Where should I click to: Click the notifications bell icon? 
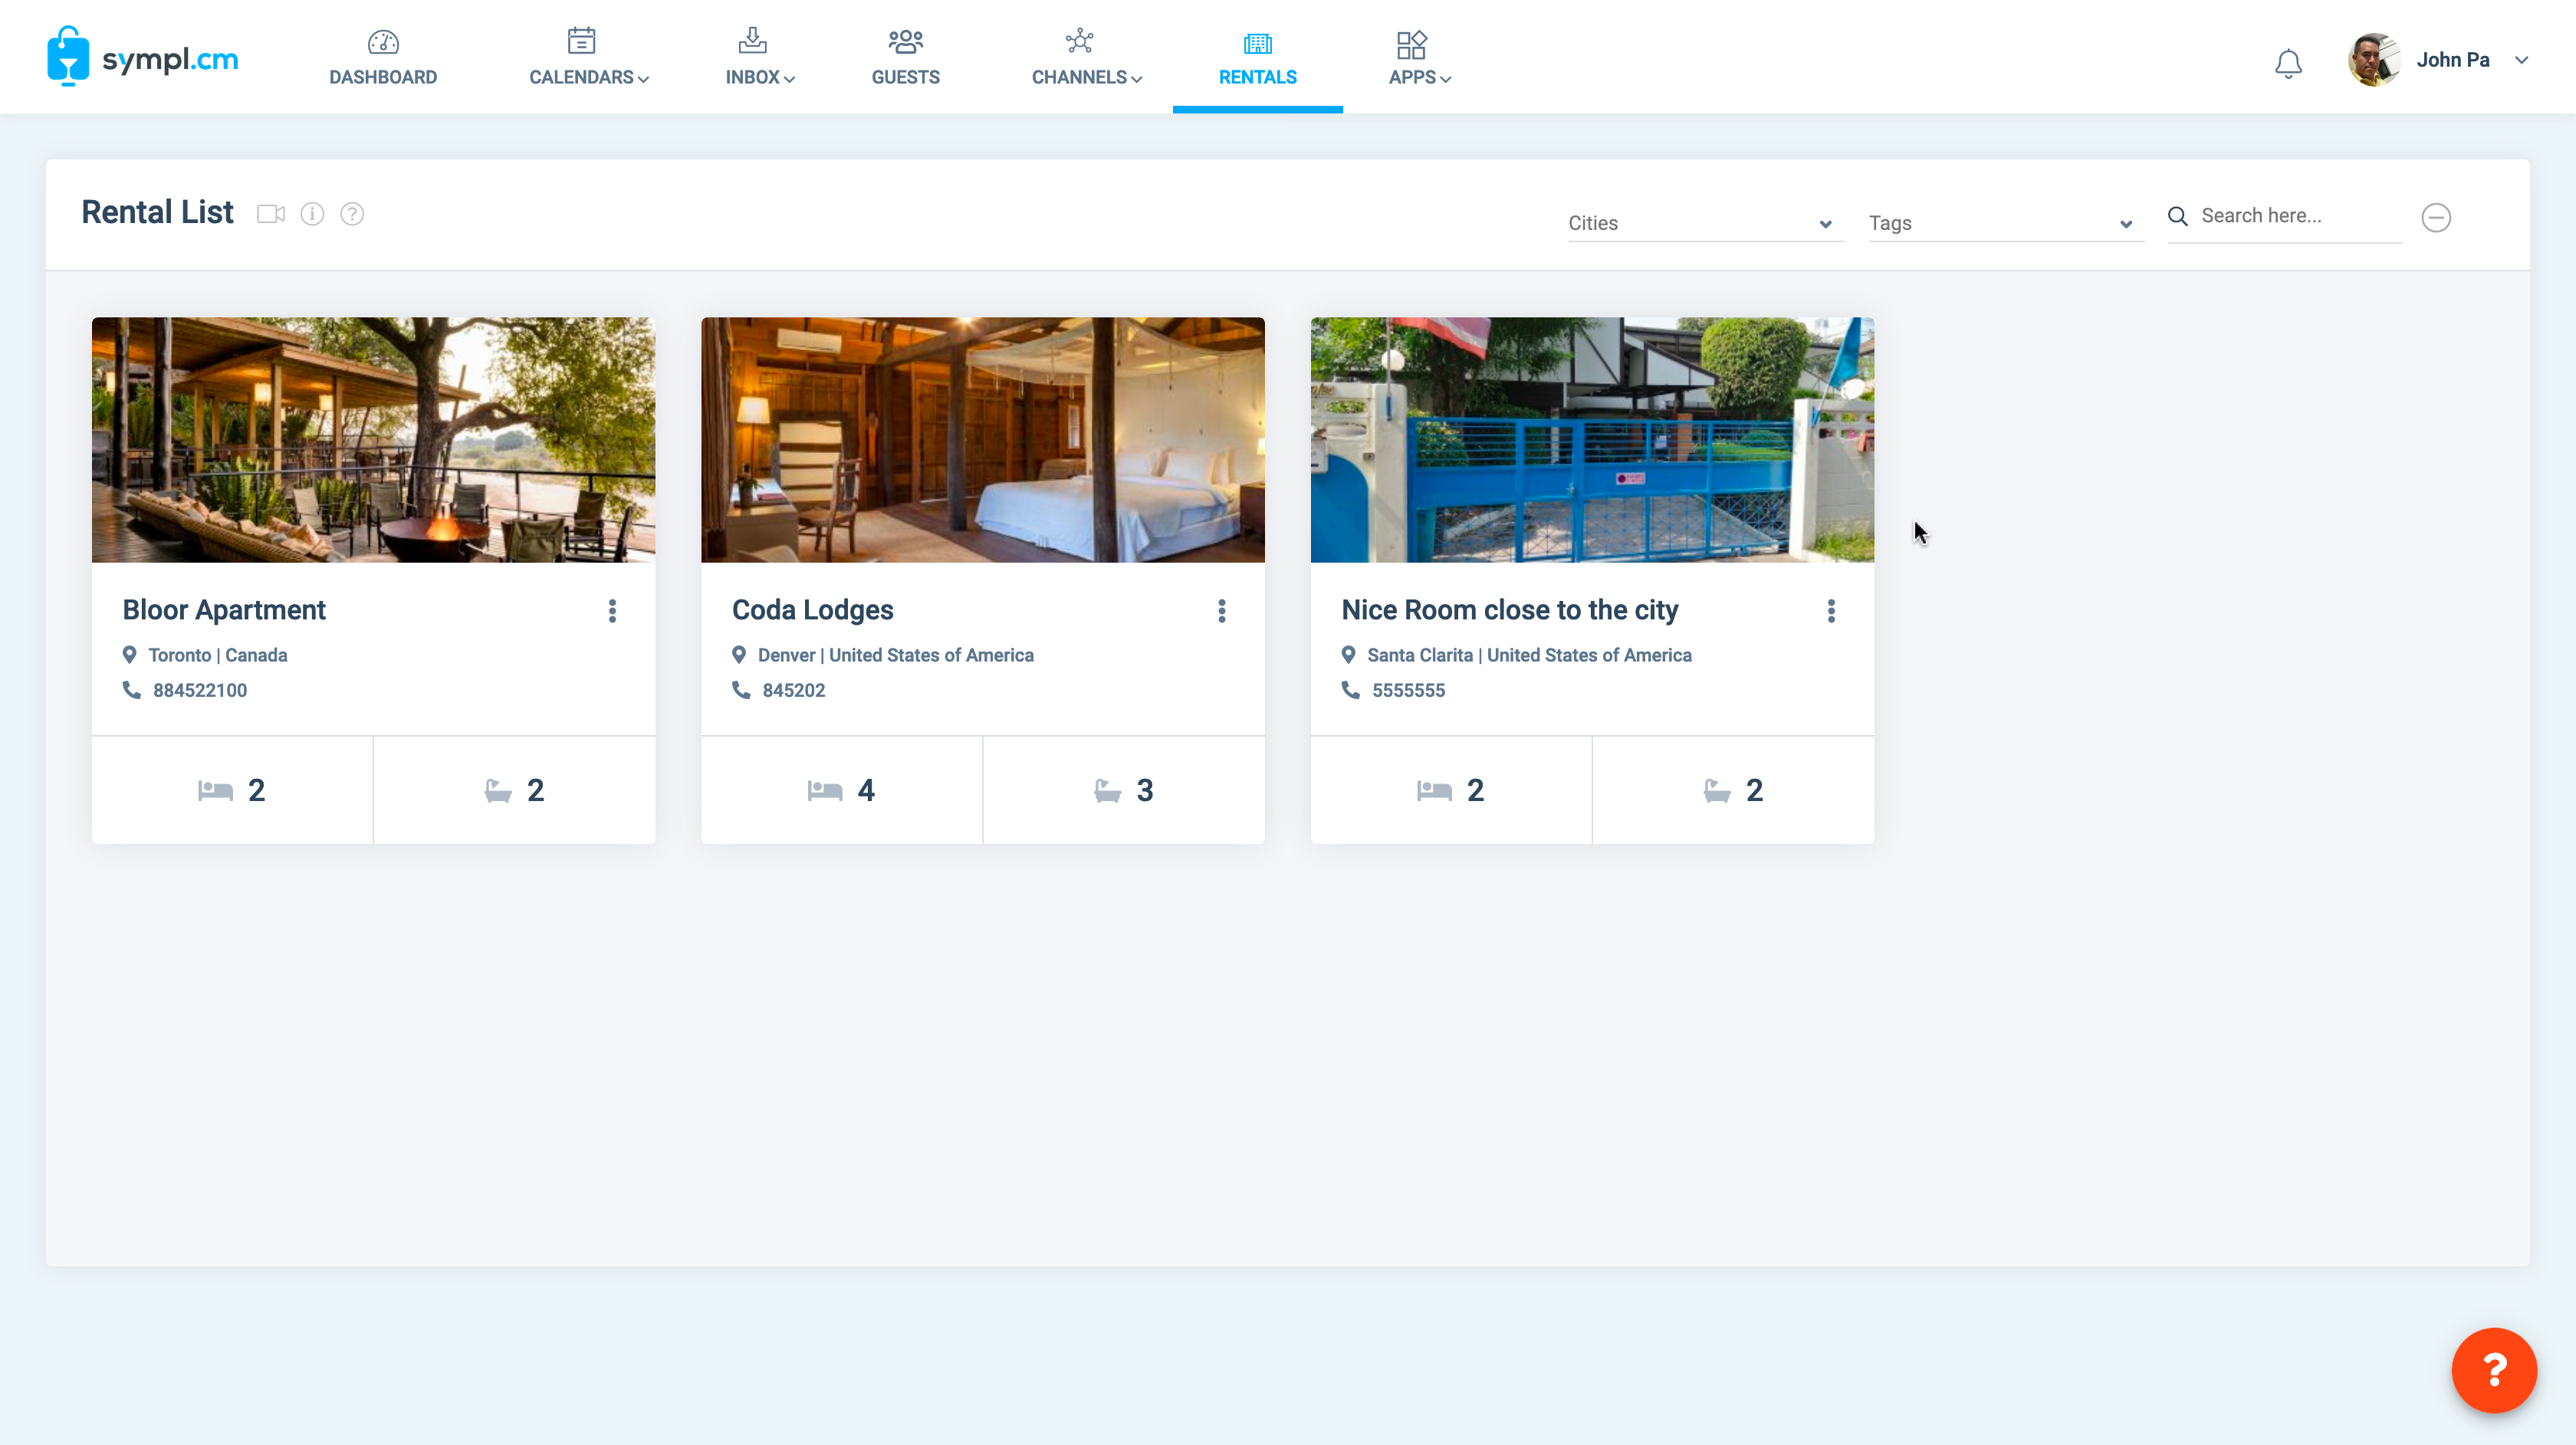point(2289,62)
